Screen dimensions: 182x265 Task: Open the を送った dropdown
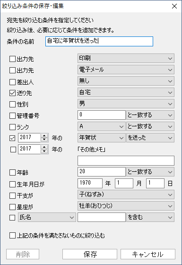pyautogui.click(x=150, y=138)
